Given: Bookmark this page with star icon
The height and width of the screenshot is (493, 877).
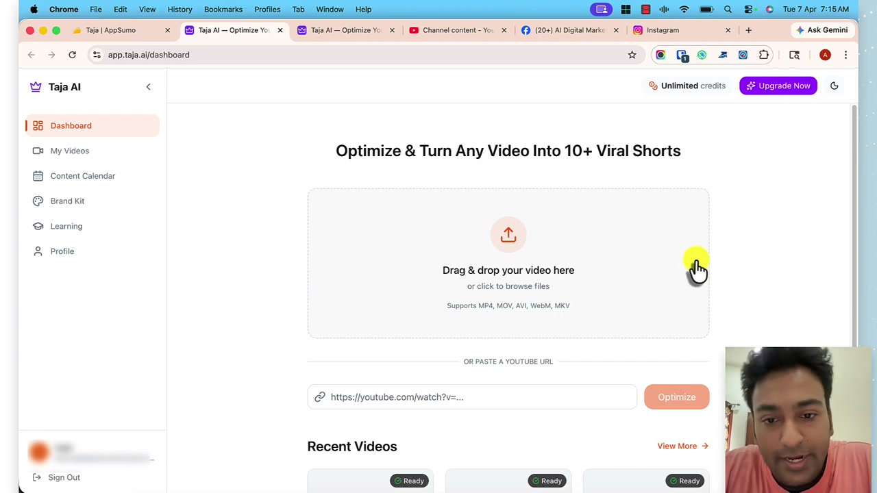Looking at the screenshot, I should tap(632, 55).
